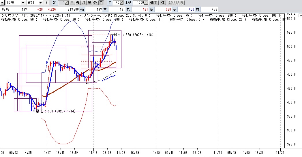The width and height of the screenshot is (302, 157).
Task: Click the 本数 field showing 1000
Action: [139, 3]
